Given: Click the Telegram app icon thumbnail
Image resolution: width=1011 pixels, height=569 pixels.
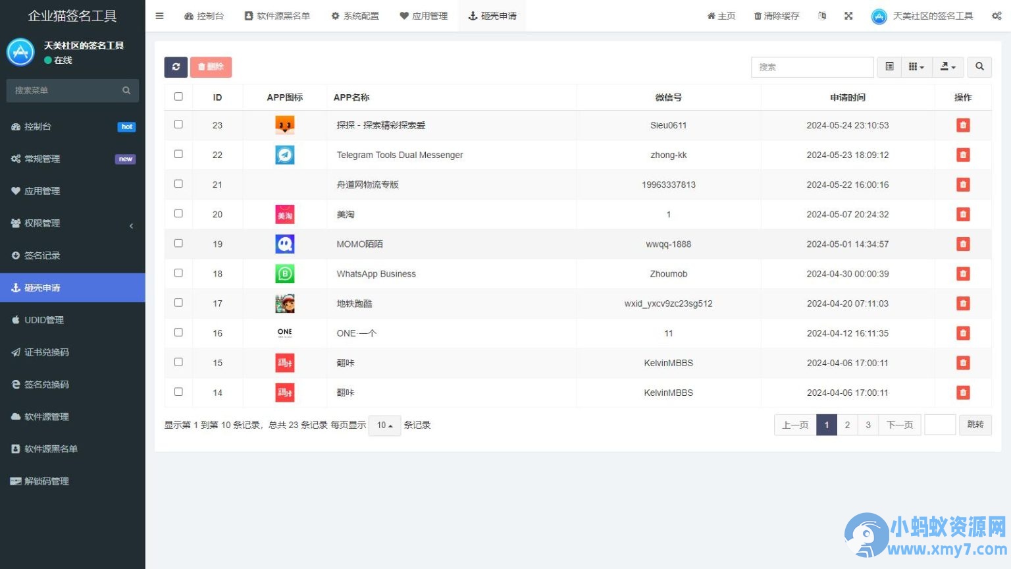Looking at the screenshot, I should 285,155.
